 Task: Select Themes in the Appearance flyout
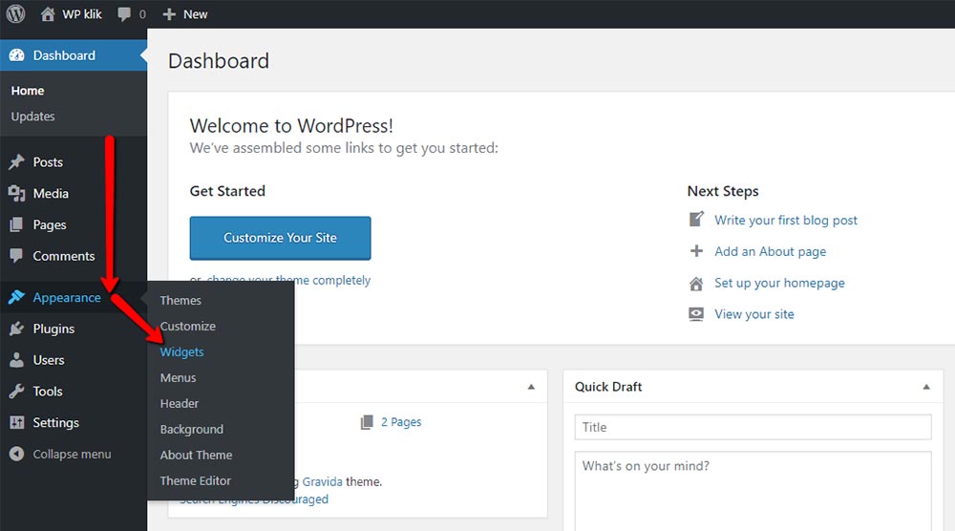(x=180, y=300)
